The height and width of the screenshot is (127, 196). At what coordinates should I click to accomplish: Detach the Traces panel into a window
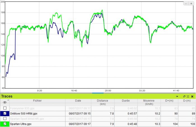[x=185, y=96]
